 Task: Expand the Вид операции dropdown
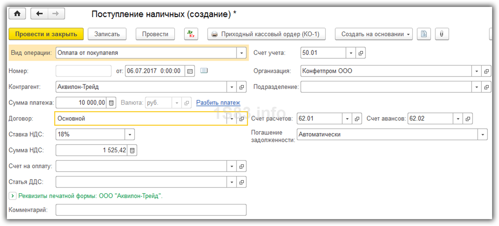pyautogui.click(x=241, y=53)
